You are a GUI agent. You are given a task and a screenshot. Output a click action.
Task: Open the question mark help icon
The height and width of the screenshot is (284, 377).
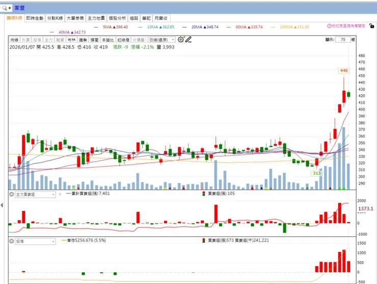click(x=60, y=195)
